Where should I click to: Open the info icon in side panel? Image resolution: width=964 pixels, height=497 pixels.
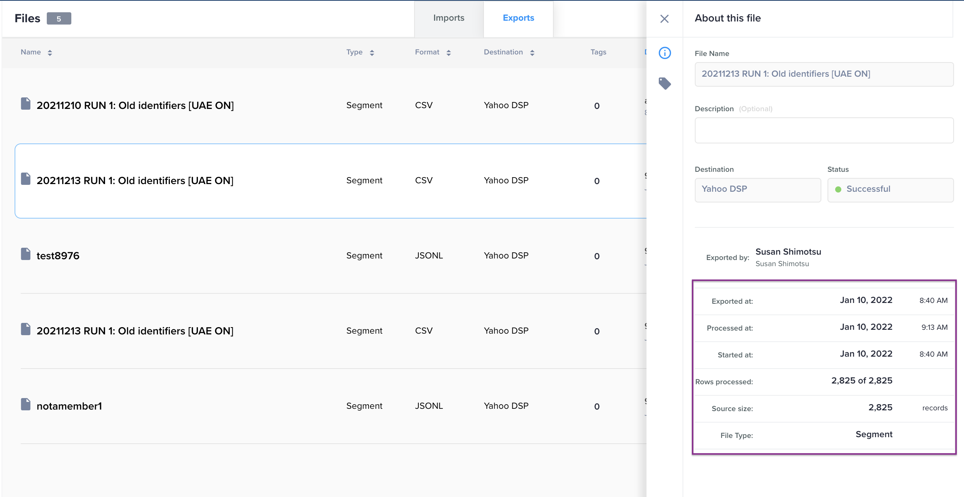coord(665,53)
